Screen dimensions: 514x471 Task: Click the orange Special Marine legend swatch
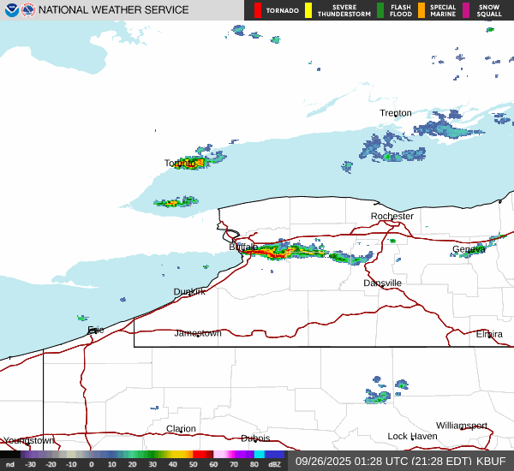tap(421, 10)
